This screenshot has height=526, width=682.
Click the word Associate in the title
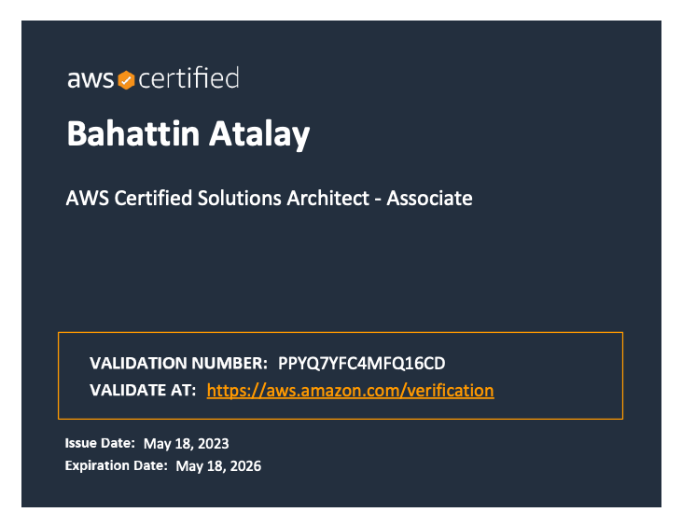coord(429,199)
